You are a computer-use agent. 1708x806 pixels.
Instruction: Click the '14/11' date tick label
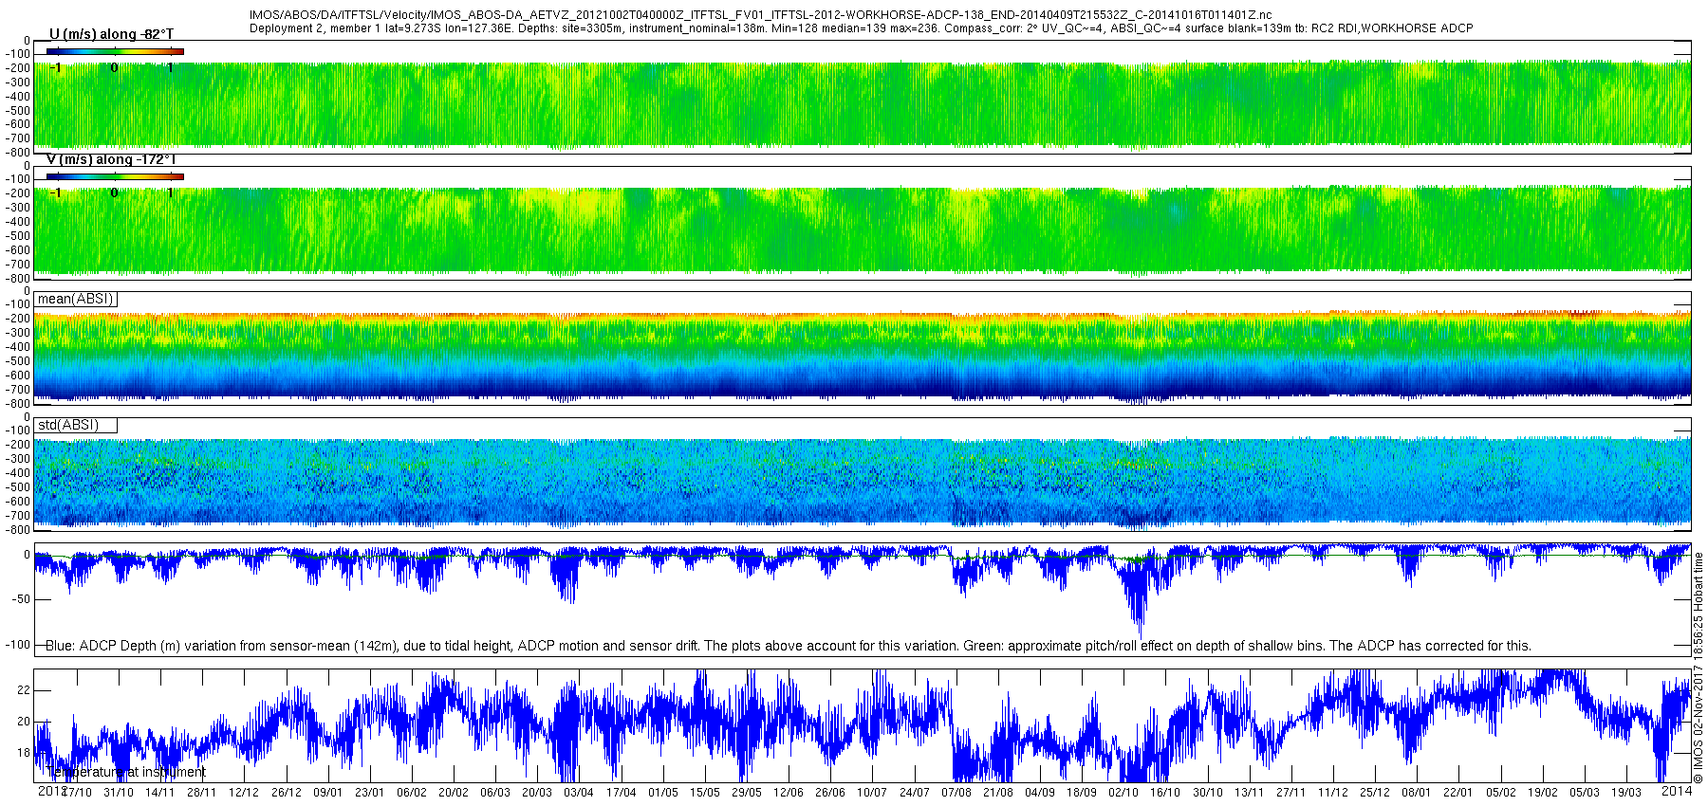click(160, 793)
